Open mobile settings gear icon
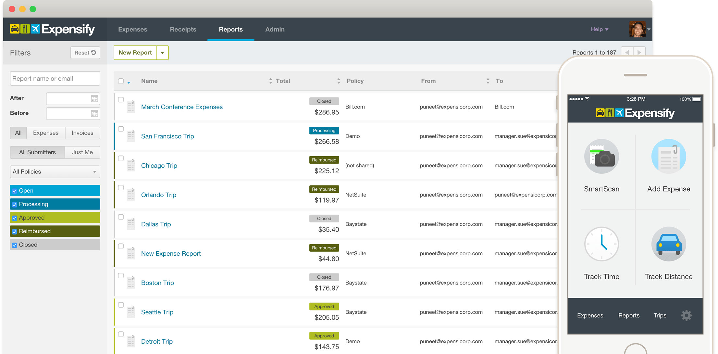 coord(686,315)
